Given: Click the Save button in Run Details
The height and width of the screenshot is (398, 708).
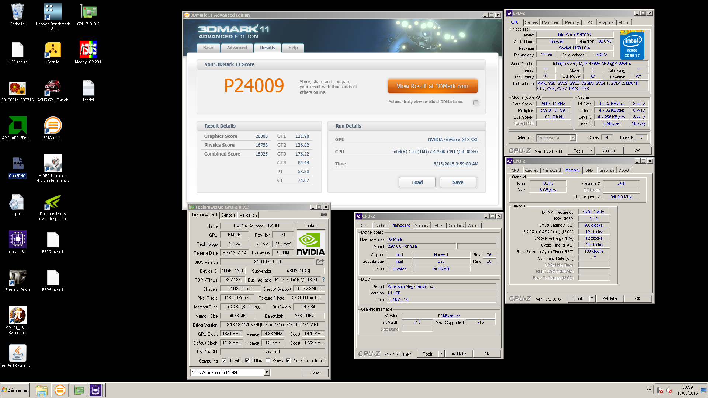Looking at the screenshot, I should 458,182.
